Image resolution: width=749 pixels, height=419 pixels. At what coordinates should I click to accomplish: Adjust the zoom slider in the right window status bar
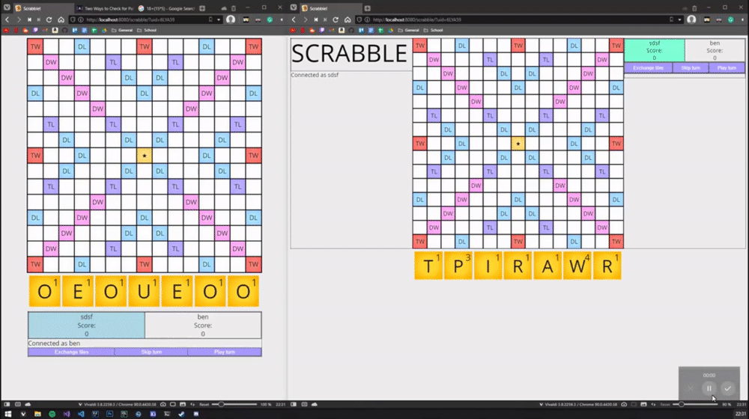click(x=695, y=404)
